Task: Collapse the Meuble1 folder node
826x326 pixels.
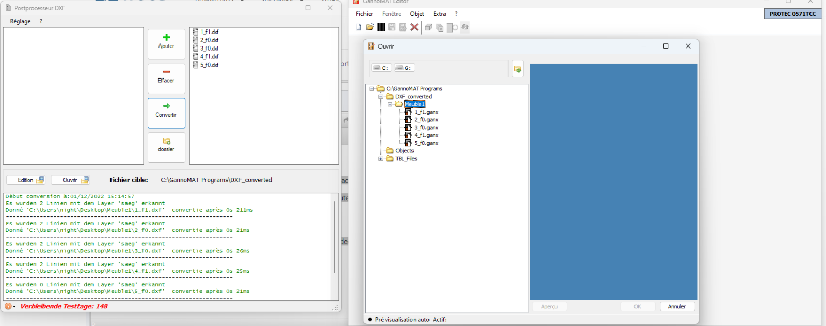Action: tap(390, 104)
